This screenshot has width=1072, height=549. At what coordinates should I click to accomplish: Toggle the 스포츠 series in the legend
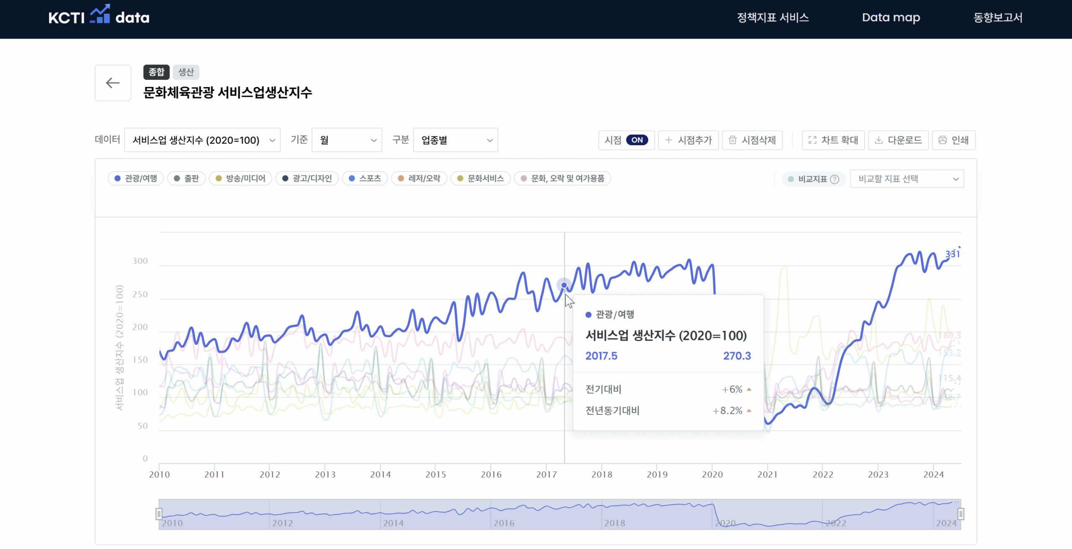[365, 179]
